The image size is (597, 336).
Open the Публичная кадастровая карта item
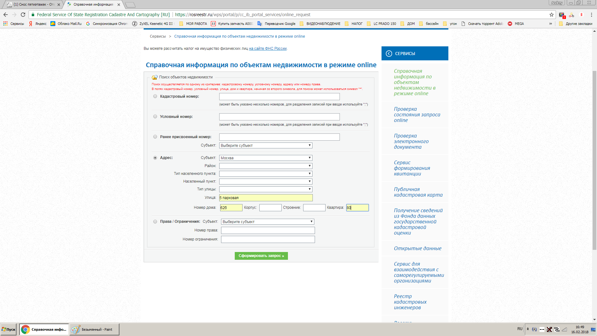(418, 192)
